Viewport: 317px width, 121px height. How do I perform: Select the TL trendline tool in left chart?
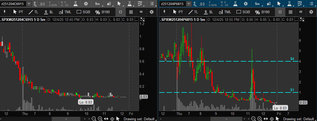(x=34, y=12)
